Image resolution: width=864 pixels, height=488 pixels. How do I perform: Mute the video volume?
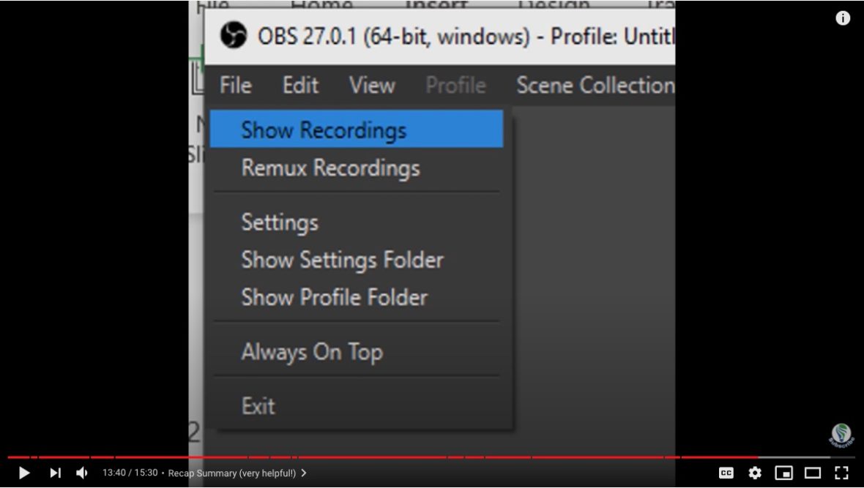(x=83, y=473)
